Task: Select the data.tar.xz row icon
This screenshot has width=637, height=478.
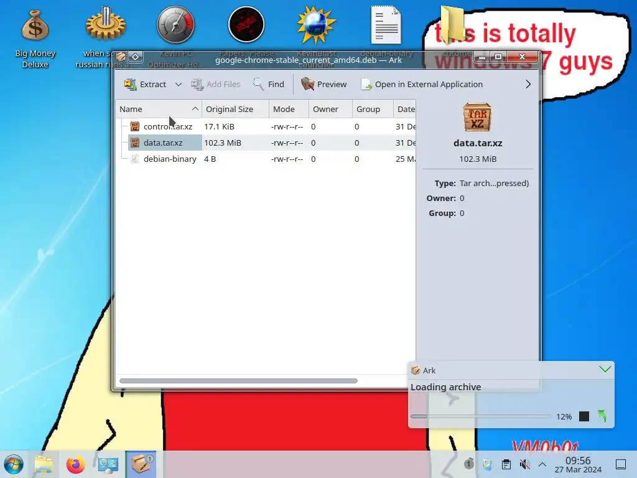Action: [x=135, y=143]
